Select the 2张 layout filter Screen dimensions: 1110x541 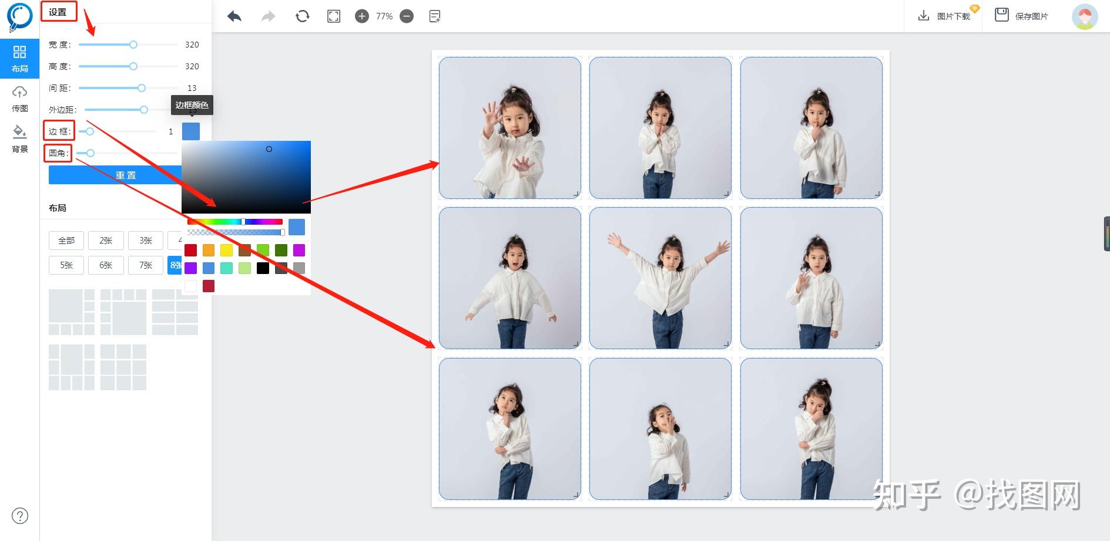click(106, 241)
